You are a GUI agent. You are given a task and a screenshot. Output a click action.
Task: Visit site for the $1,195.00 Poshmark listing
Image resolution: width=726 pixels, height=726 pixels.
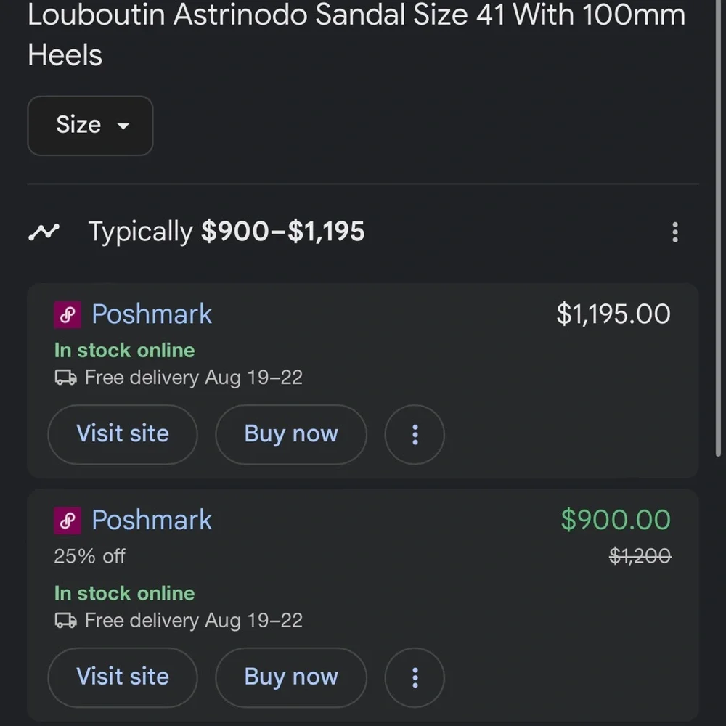pos(123,434)
